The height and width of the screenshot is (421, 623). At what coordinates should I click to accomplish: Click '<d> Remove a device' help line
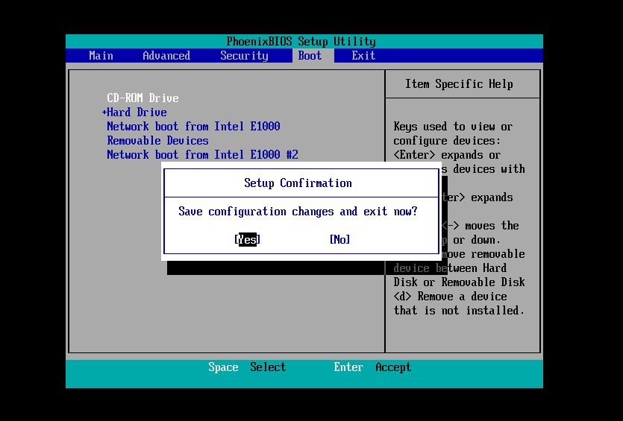pos(450,297)
